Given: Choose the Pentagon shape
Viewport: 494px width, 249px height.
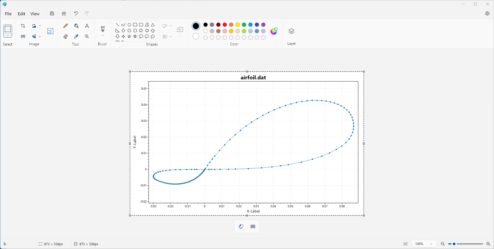Looking at the screenshot, I should point(129,31).
